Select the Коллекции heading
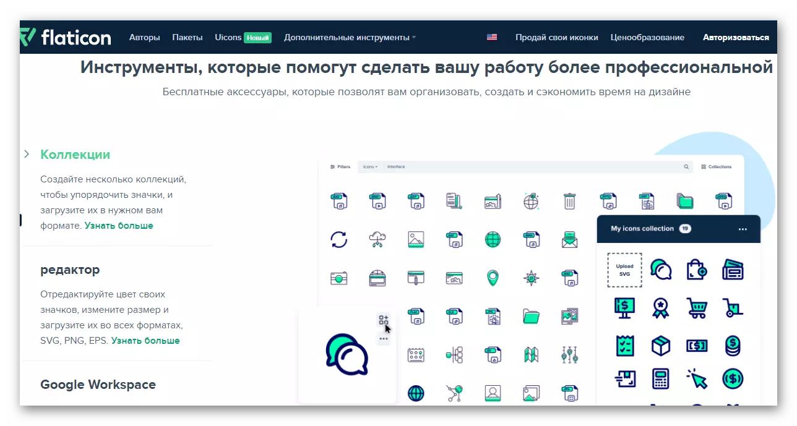 click(x=75, y=155)
